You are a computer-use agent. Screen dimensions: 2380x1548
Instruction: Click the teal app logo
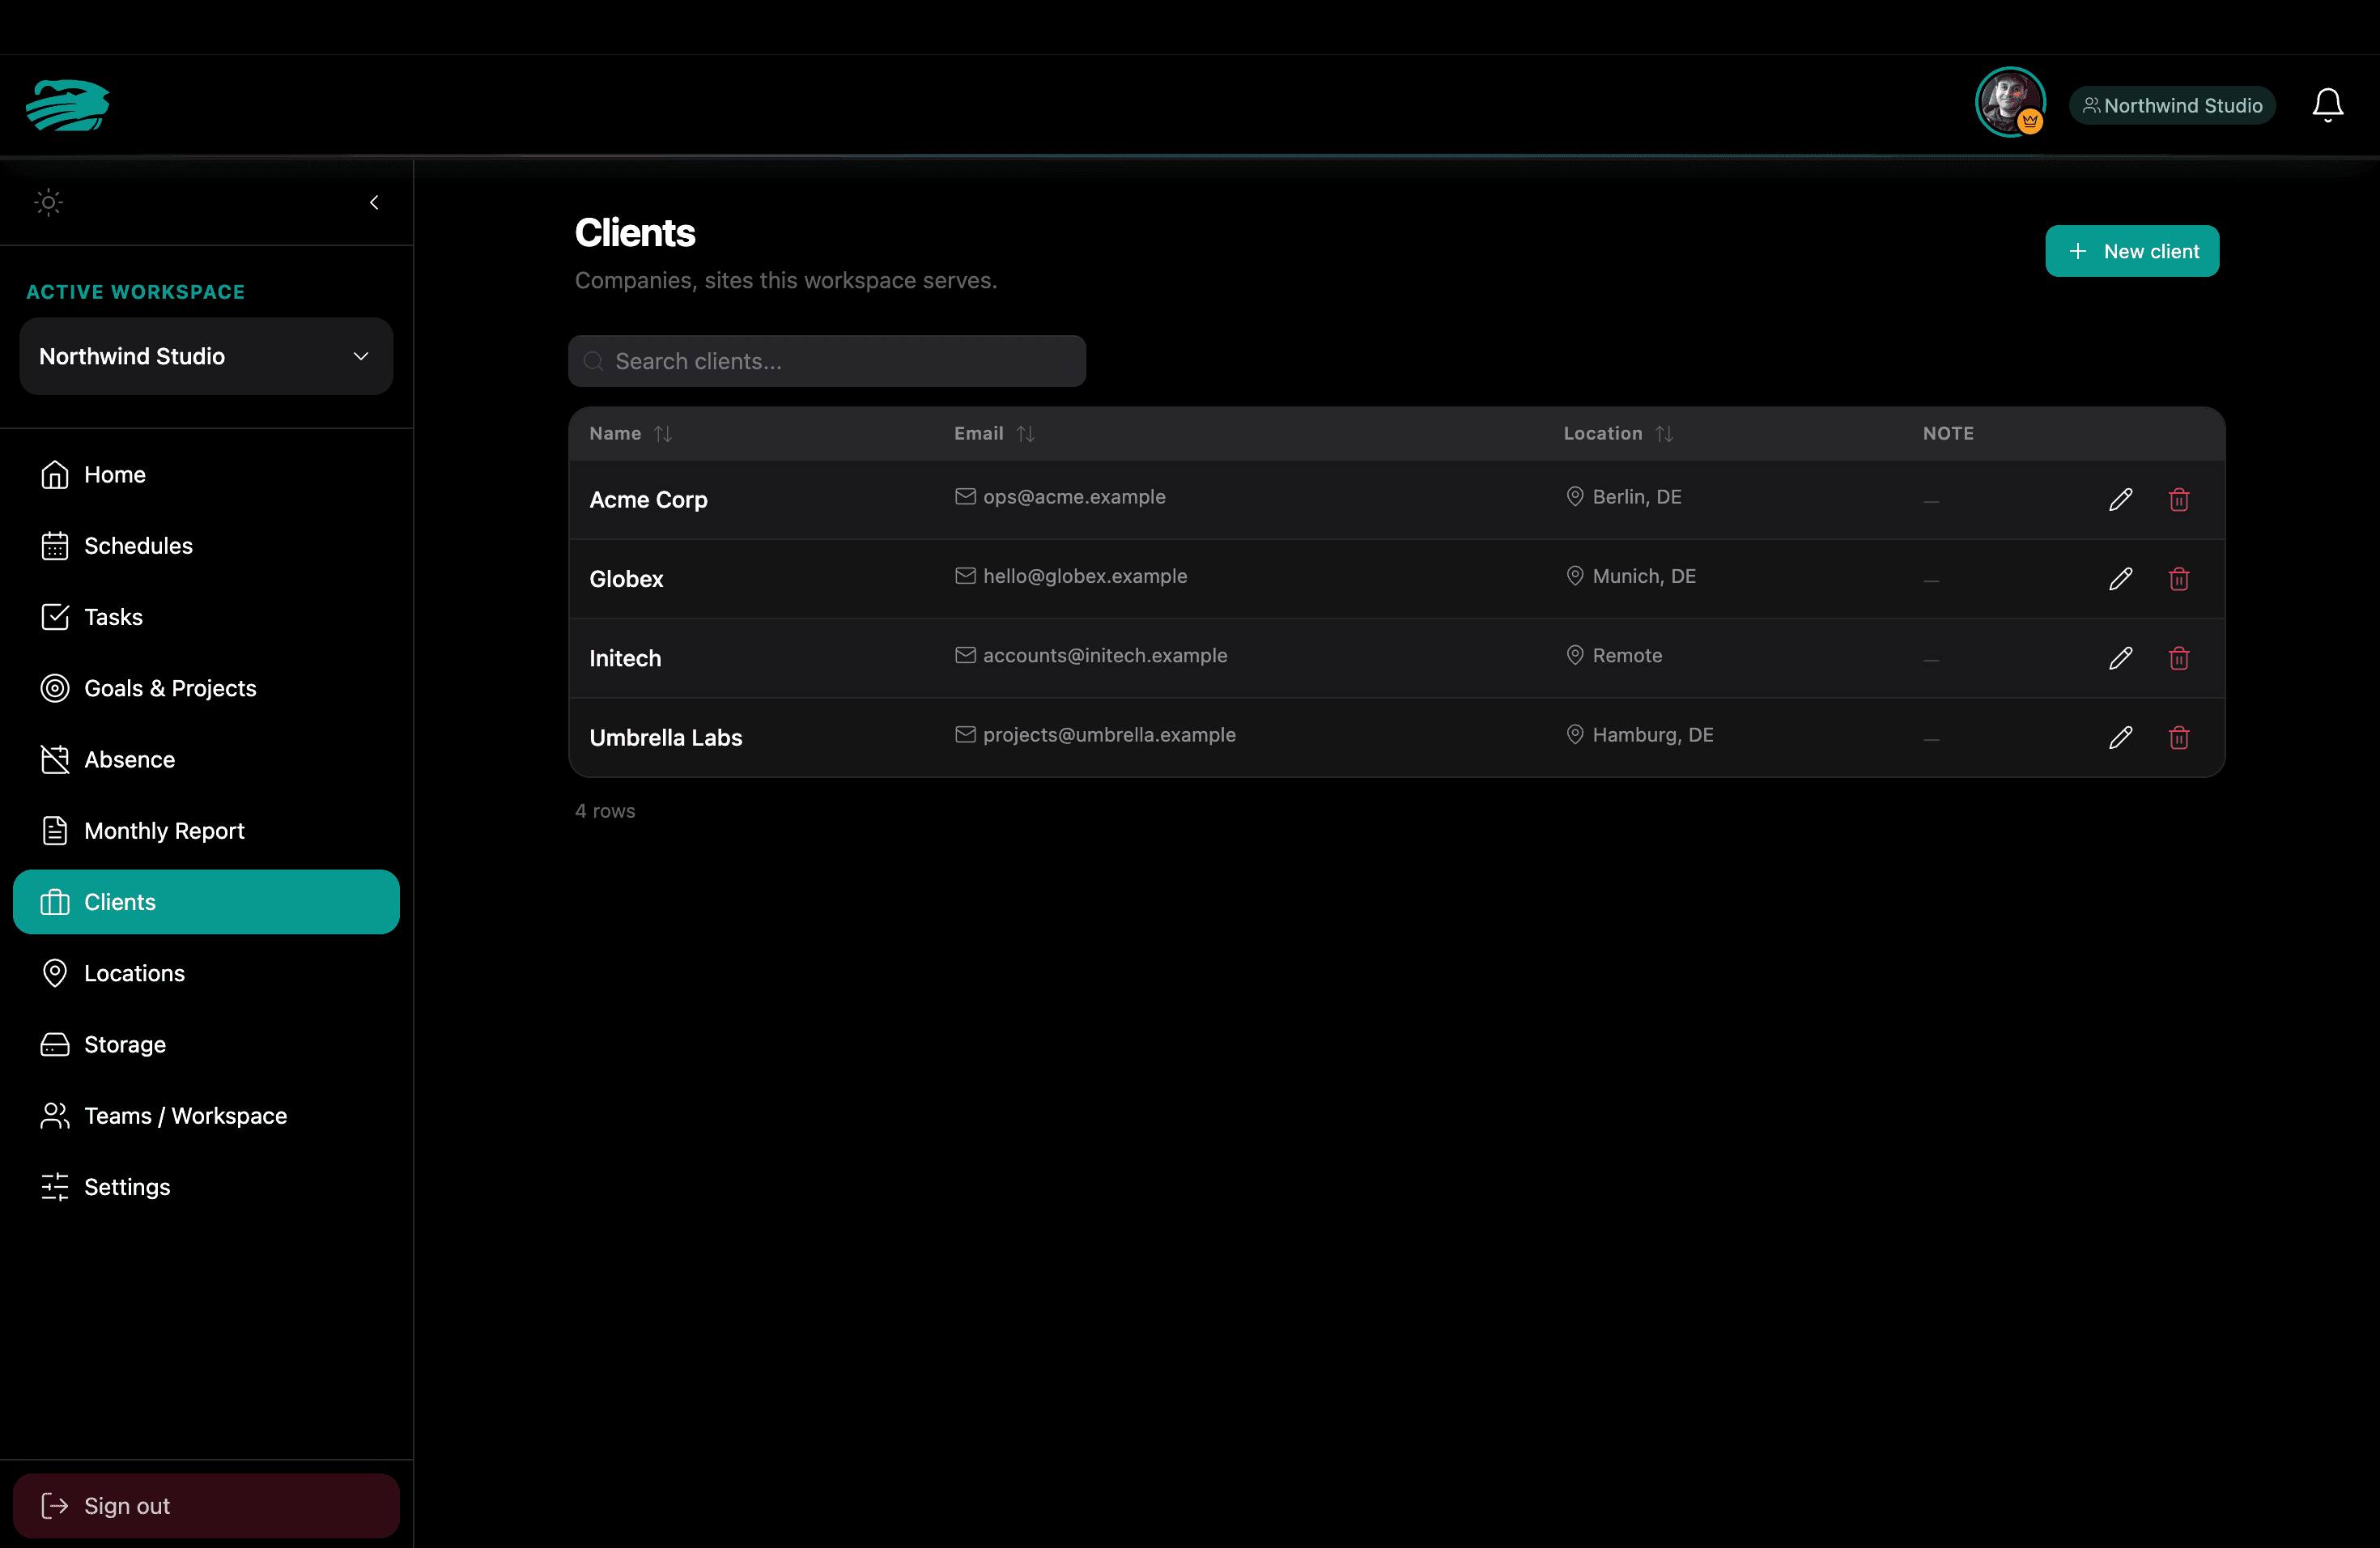68,105
